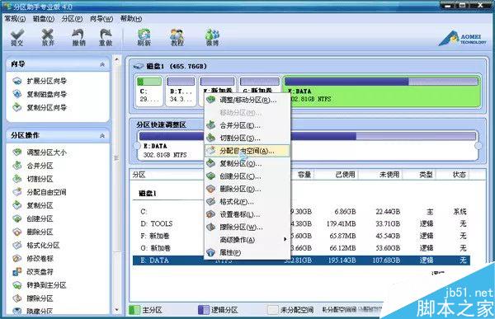Viewport: 495px width, 319px height.
Task: Select 创建分区 in the sidebar
Action: 33,218
